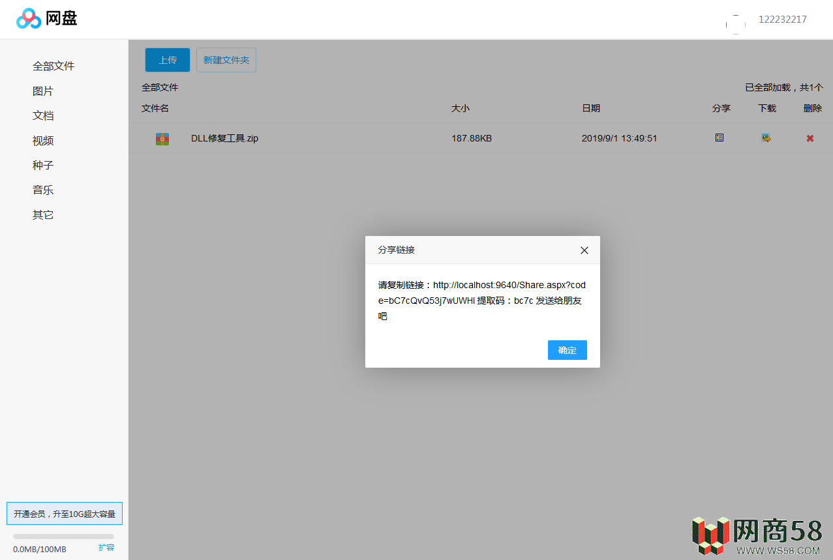Viewport: 833px width, 560px height.
Task: Click the zip file icon beside DLL修复工具.zip
Action: (162, 139)
